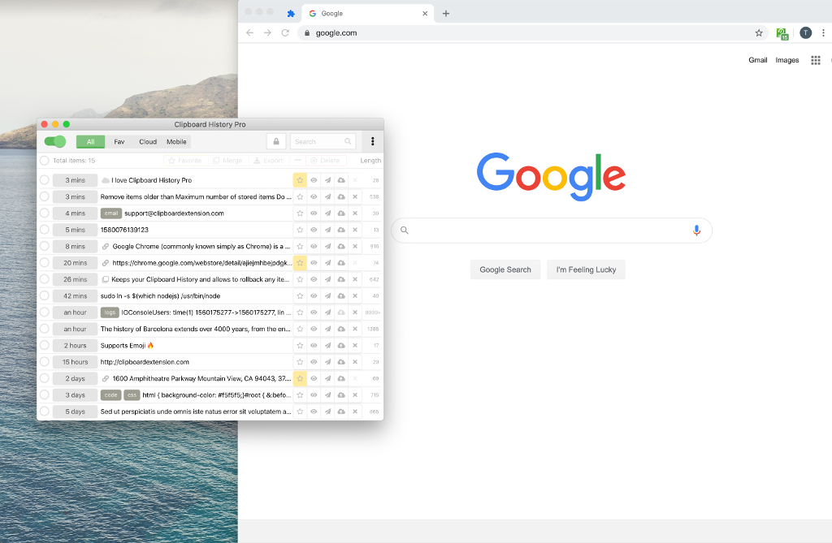The height and width of the screenshot is (543, 832).
Task: Click the lock icon in Clipboard History Pro
Action: [x=276, y=141]
